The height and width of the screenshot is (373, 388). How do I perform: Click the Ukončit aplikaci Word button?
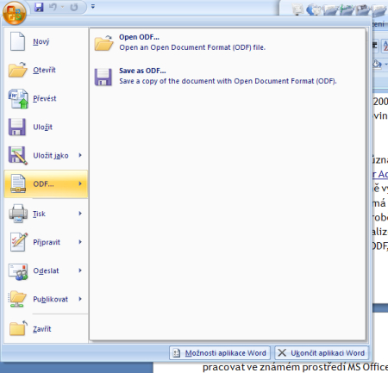click(322, 353)
